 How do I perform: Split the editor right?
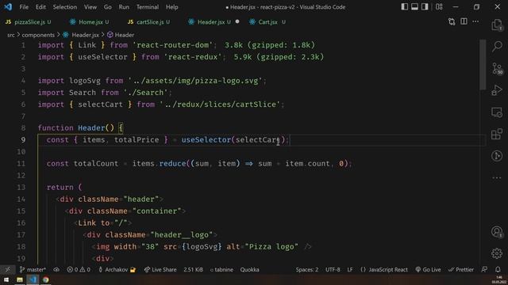(464, 21)
